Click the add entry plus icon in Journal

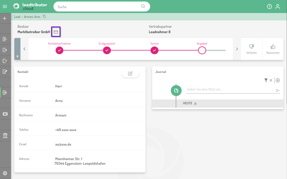[278, 80]
